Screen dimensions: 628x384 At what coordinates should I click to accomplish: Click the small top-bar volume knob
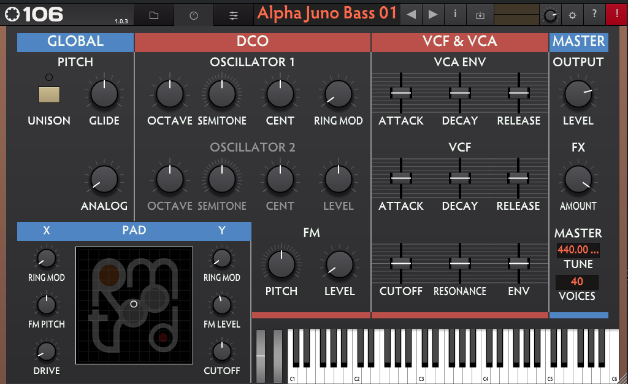point(550,15)
